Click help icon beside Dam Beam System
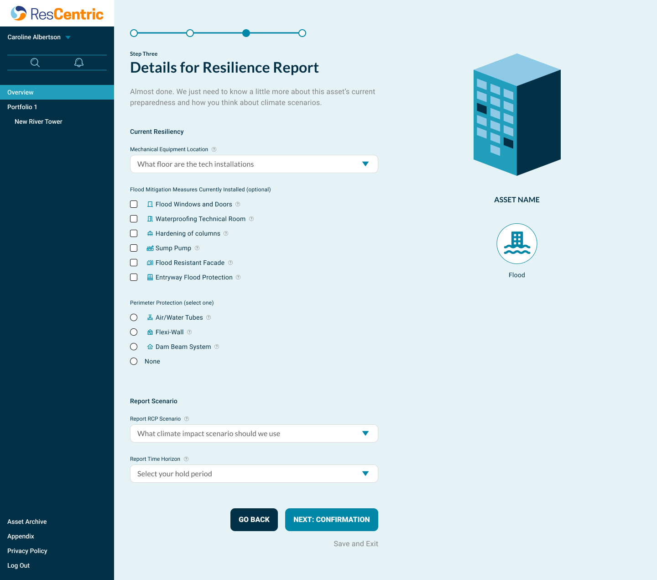 [217, 347]
